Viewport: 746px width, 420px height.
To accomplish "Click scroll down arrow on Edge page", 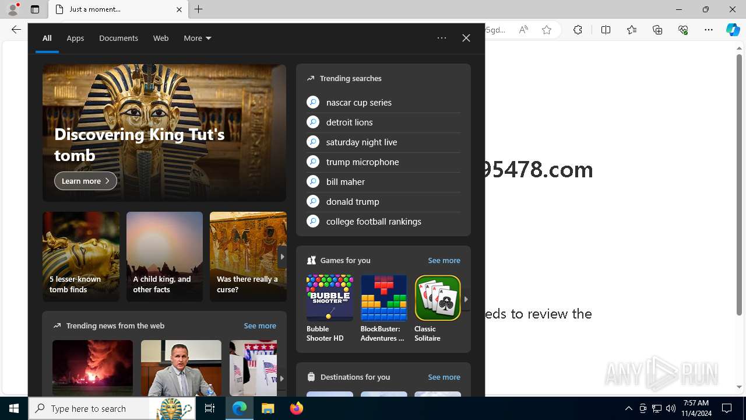I will pyautogui.click(x=740, y=386).
